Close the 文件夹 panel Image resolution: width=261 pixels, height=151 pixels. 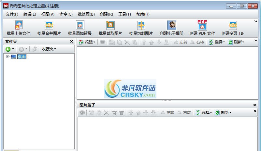(71, 42)
